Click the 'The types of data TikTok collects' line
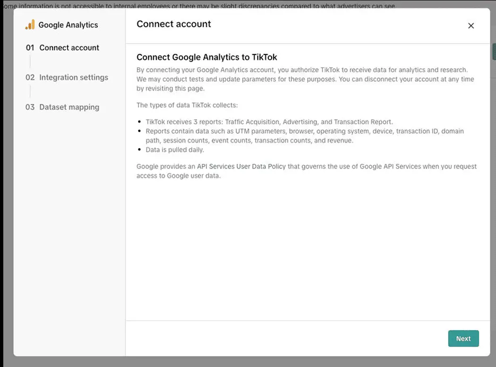Viewport: 496px width, 367px height. [187, 105]
